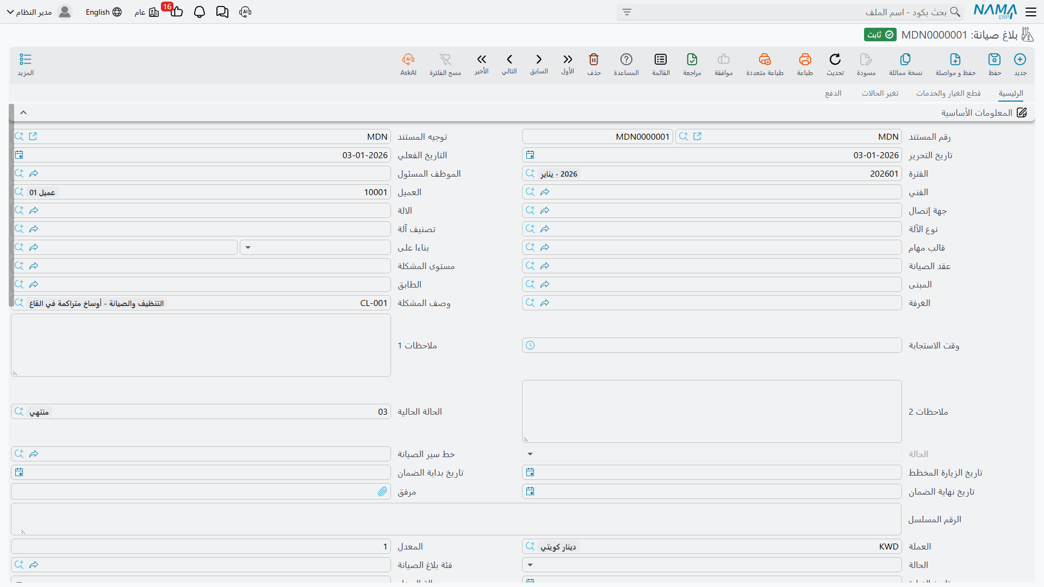The height and width of the screenshot is (587, 1044).
Task: Click the الفني input field
Action: [712, 192]
